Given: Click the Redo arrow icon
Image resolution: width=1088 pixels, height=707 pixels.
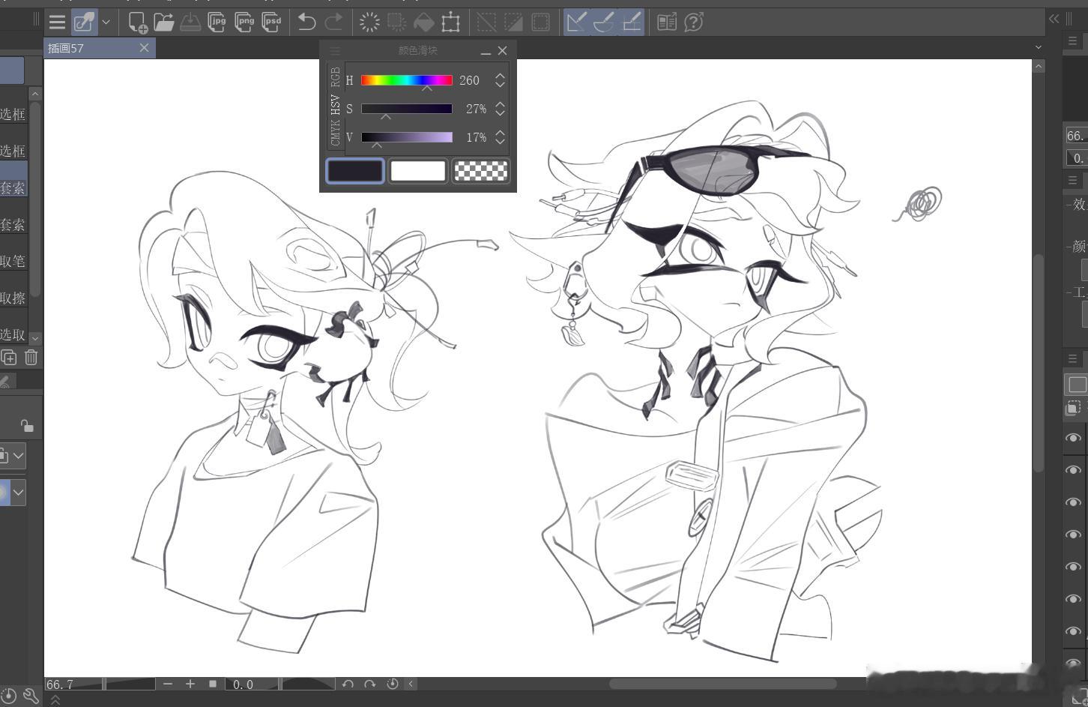Looking at the screenshot, I should (x=333, y=22).
